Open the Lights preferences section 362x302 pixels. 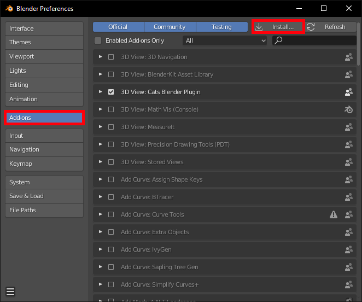[44, 71]
